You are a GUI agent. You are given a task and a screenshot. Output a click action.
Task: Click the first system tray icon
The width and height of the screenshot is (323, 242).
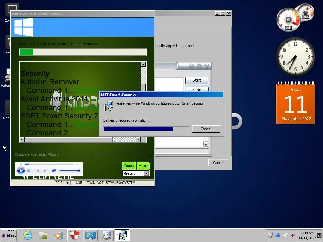click(x=270, y=235)
